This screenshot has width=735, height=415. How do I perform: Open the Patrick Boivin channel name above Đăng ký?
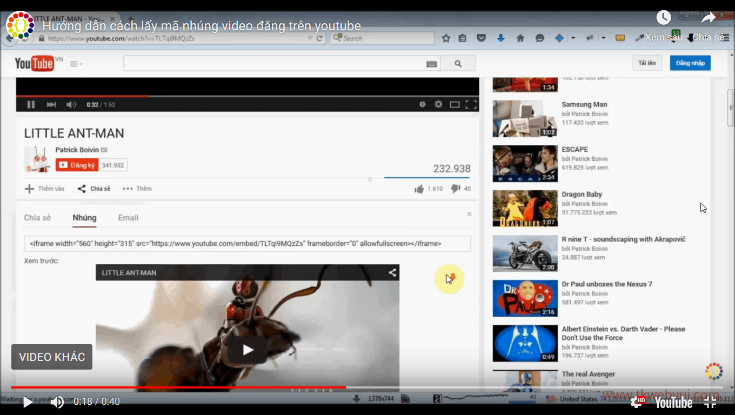coord(77,150)
